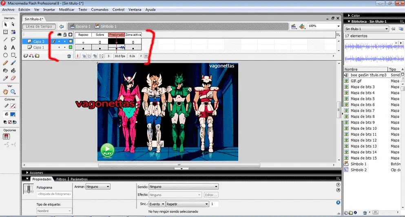405x217 pixels.
Task: Click the Línea de tiempo button
Action: (39, 27)
